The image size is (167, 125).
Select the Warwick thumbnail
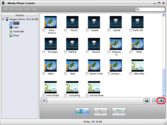pos(94,44)
